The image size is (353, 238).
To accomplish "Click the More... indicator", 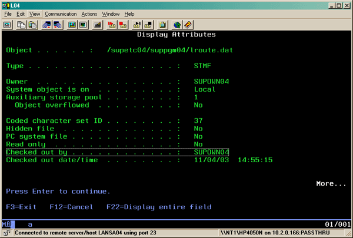I will pos(331,183).
